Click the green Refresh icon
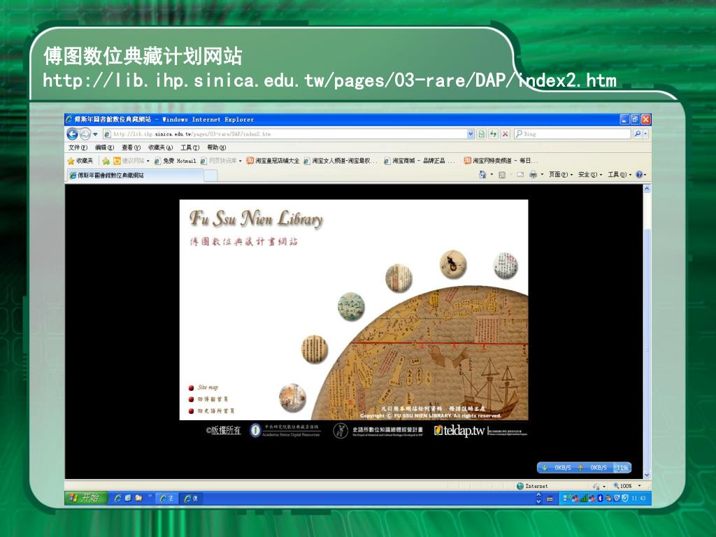The width and height of the screenshot is (716, 537). pos(493,134)
